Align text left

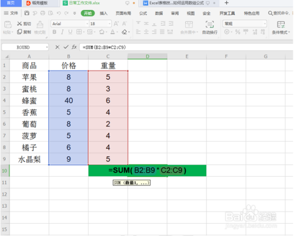138,32
